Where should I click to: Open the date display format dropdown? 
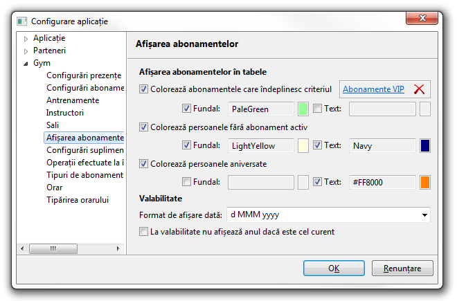pyautogui.click(x=424, y=215)
